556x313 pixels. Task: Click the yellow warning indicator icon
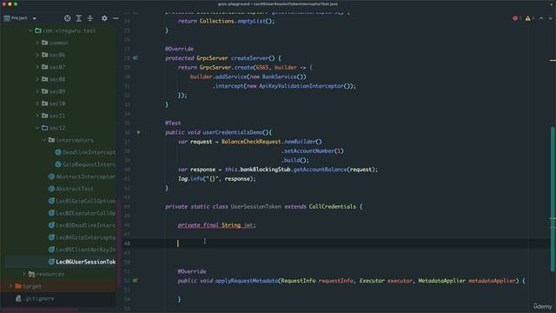pyautogui.click(x=527, y=18)
